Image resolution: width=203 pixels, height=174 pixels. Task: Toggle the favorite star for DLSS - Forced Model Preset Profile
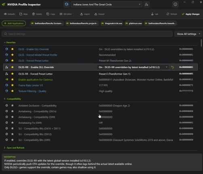pos(13,55)
